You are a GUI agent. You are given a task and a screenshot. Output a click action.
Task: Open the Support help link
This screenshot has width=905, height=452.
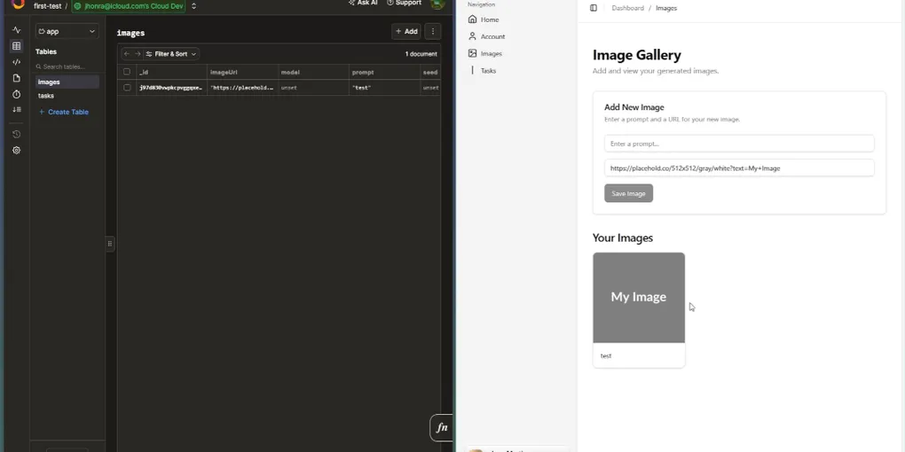click(404, 3)
